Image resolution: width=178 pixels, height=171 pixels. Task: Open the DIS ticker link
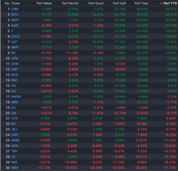coord(14,113)
